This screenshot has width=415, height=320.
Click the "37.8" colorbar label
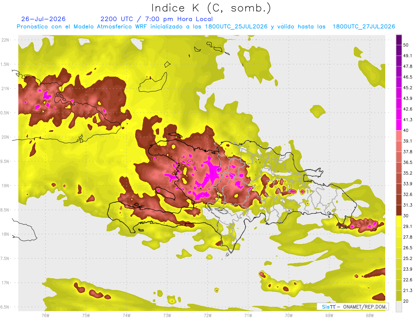point(408,152)
